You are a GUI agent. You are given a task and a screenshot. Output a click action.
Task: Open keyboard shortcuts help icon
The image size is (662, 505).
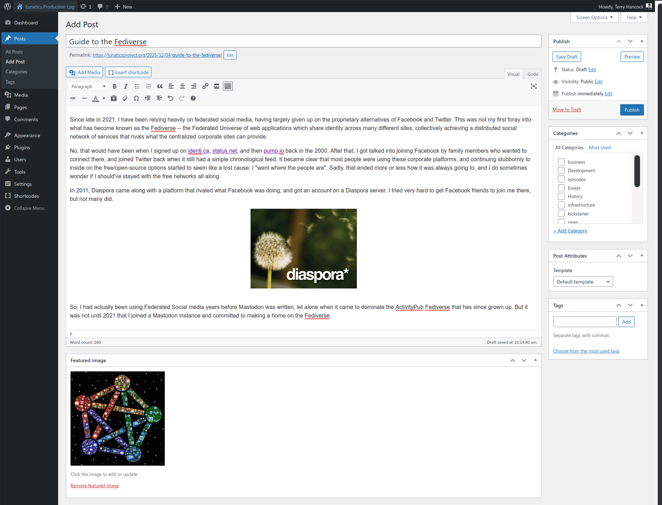click(193, 99)
